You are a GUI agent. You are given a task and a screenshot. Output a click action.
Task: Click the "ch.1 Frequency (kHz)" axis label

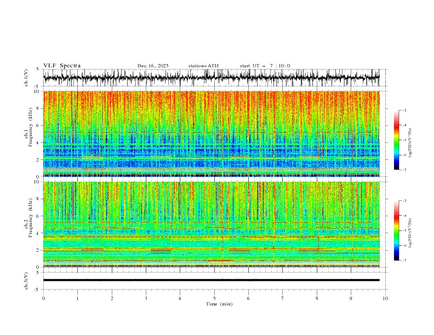28,127
